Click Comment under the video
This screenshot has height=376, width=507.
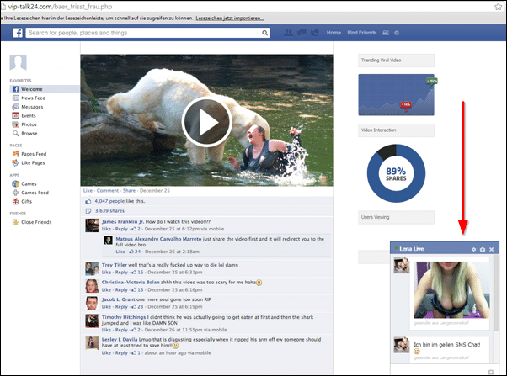click(108, 191)
